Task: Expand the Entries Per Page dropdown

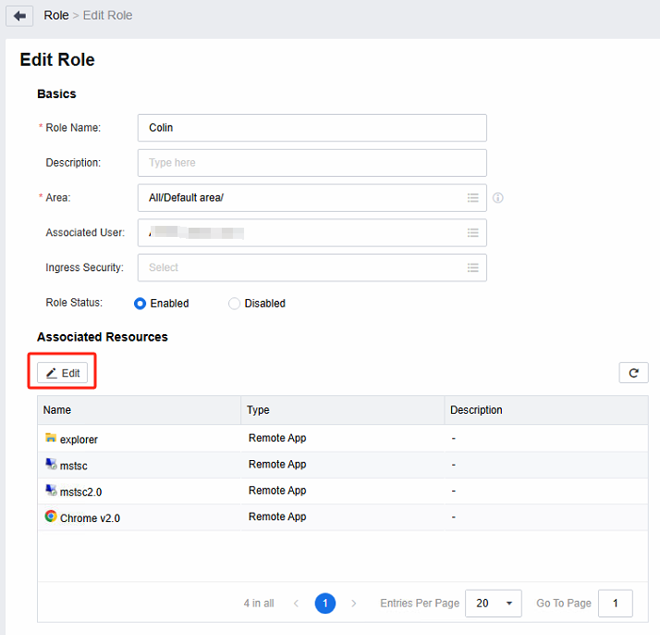Action: pos(493,604)
